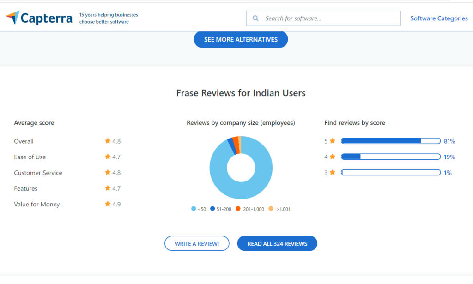Select the <50 legend dot
Viewport: 473px width, 284px height.
[194, 209]
